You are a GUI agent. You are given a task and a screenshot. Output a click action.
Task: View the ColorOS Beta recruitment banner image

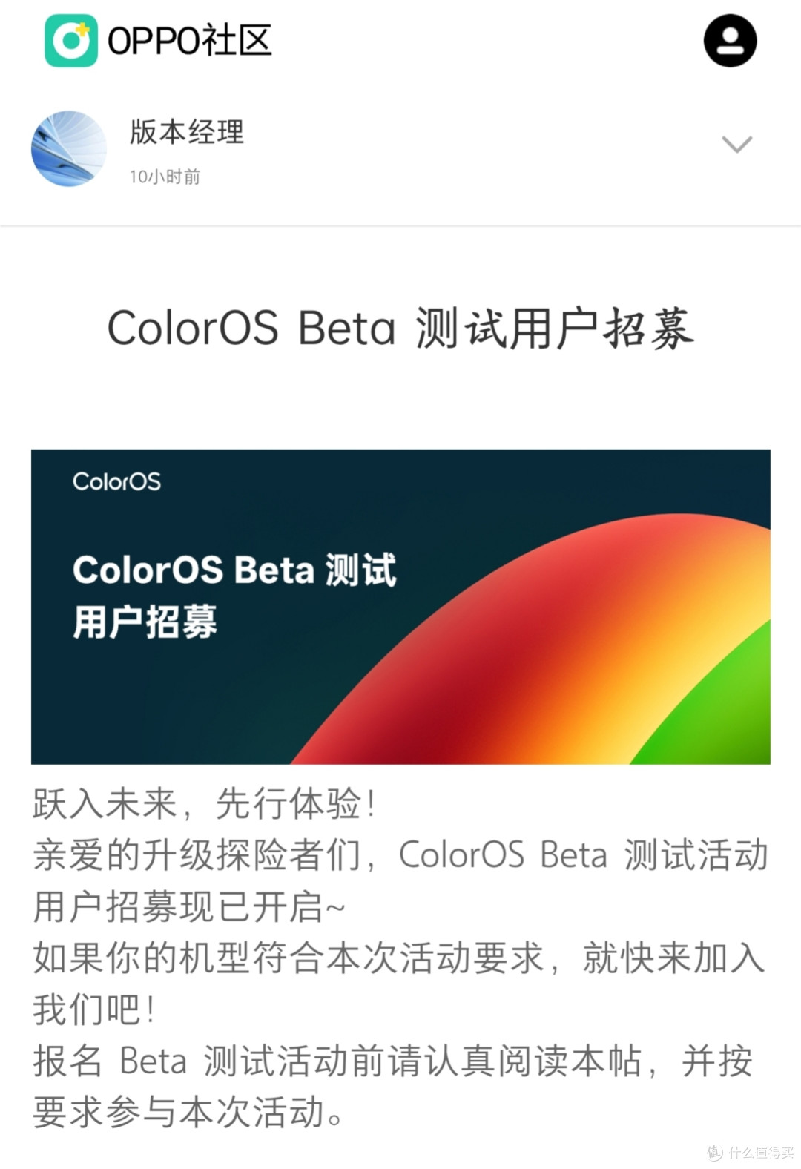pos(400,605)
